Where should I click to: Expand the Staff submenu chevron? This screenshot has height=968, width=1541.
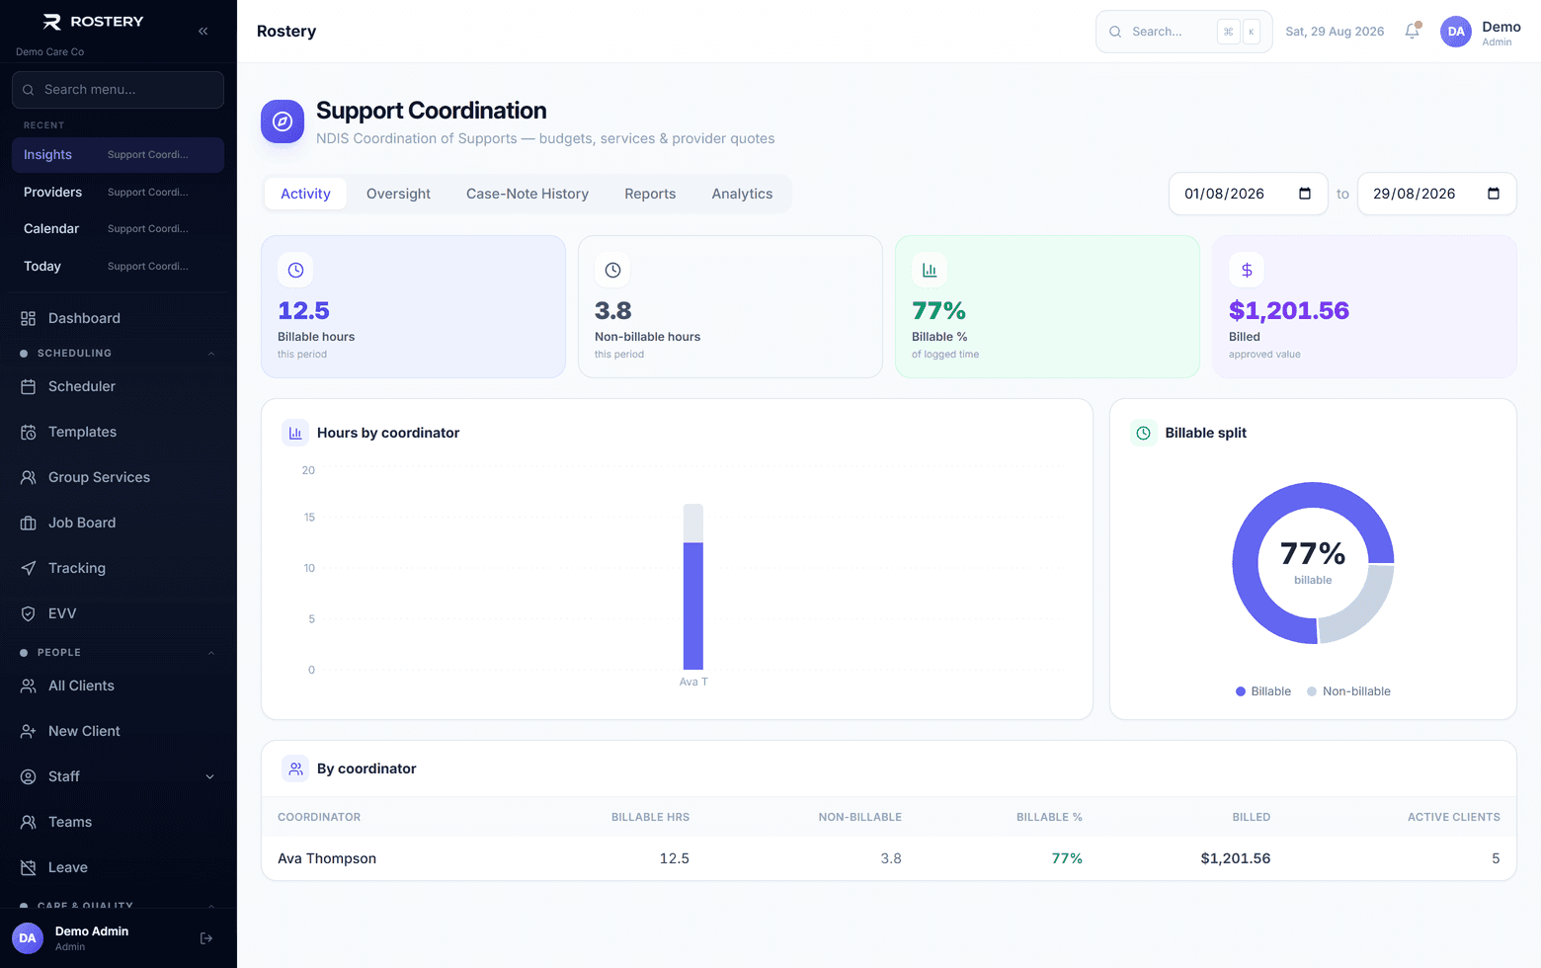tap(209, 776)
